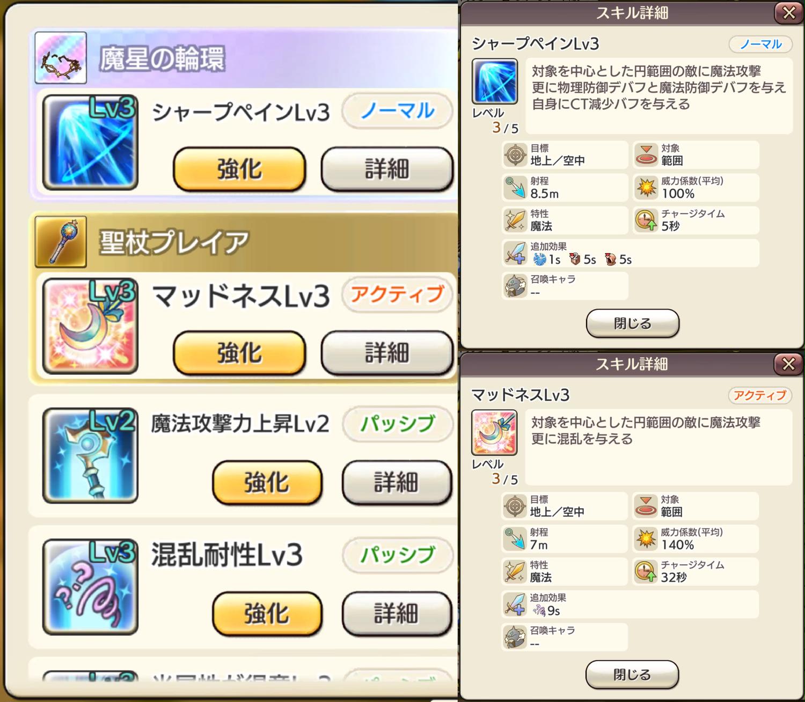Viewport: 805px width, 702px height.
Task: Close bottom スキル詳細 window with X
Action: coord(788,364)
